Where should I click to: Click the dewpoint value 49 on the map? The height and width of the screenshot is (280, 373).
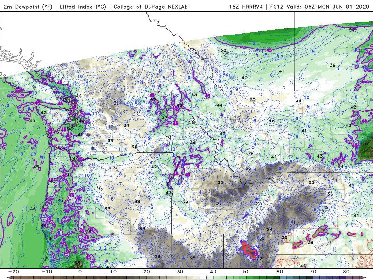pyautogui.click(x=49, y=238)
